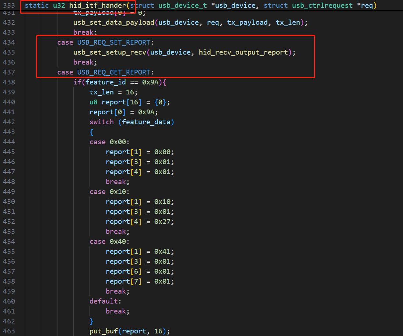
Task: Select usb_ctrlrequest in the function signature
Action: [x=322, y=6]
